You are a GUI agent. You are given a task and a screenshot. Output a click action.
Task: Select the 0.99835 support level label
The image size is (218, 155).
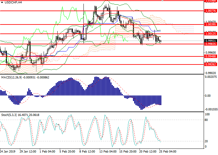tap(211, 44)
